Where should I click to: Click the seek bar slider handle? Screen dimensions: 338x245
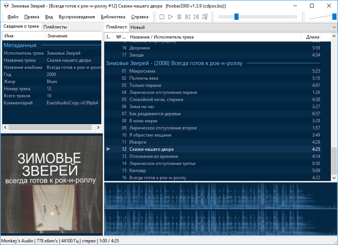click(x=236, y=17)
